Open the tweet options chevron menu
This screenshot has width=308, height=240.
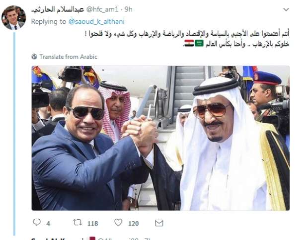point(286,9)
